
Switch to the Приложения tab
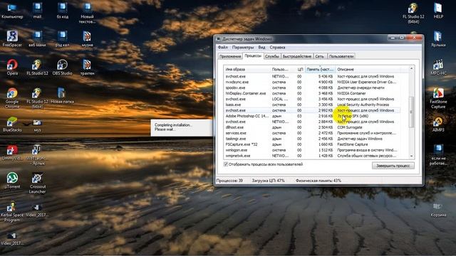(x=230, y=56)
